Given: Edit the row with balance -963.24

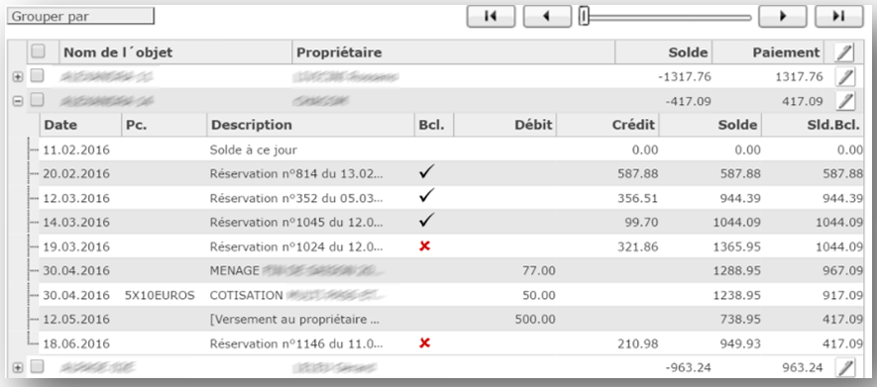Looking at the screenshot, I should [845, 367].
